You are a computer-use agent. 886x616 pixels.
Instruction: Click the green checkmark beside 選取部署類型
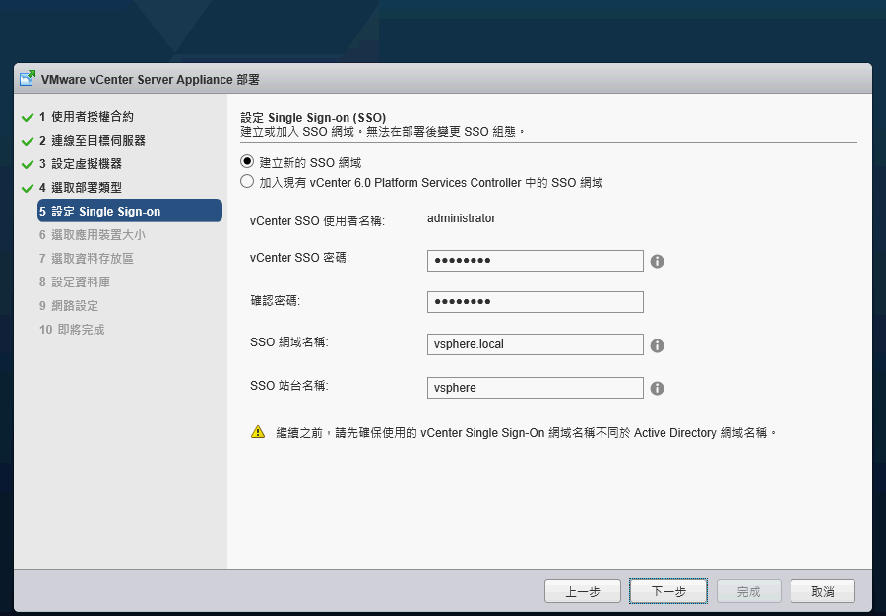[x=28, y=189]
